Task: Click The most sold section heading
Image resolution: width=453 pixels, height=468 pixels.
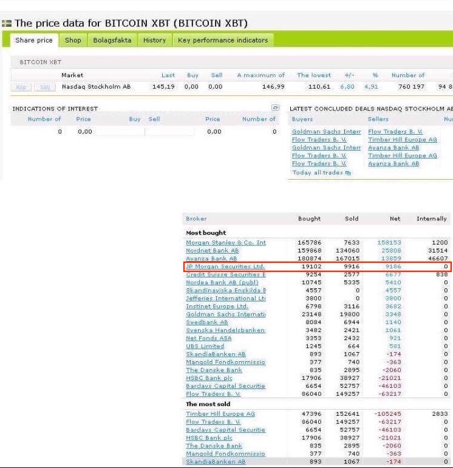Action: (x=208, y=404)
